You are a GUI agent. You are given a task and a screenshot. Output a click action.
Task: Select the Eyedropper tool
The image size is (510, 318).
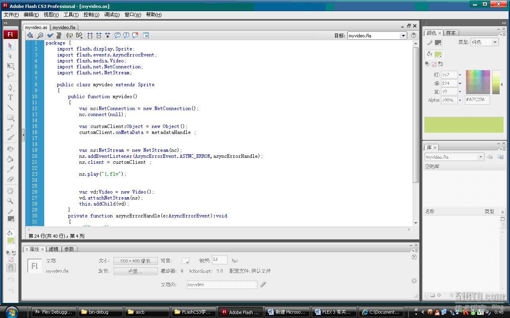[10, 169]
